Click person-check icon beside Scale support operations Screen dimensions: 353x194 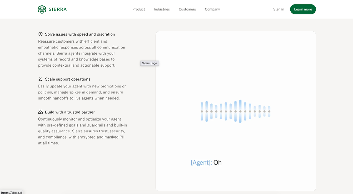click(x=41, y=79)
